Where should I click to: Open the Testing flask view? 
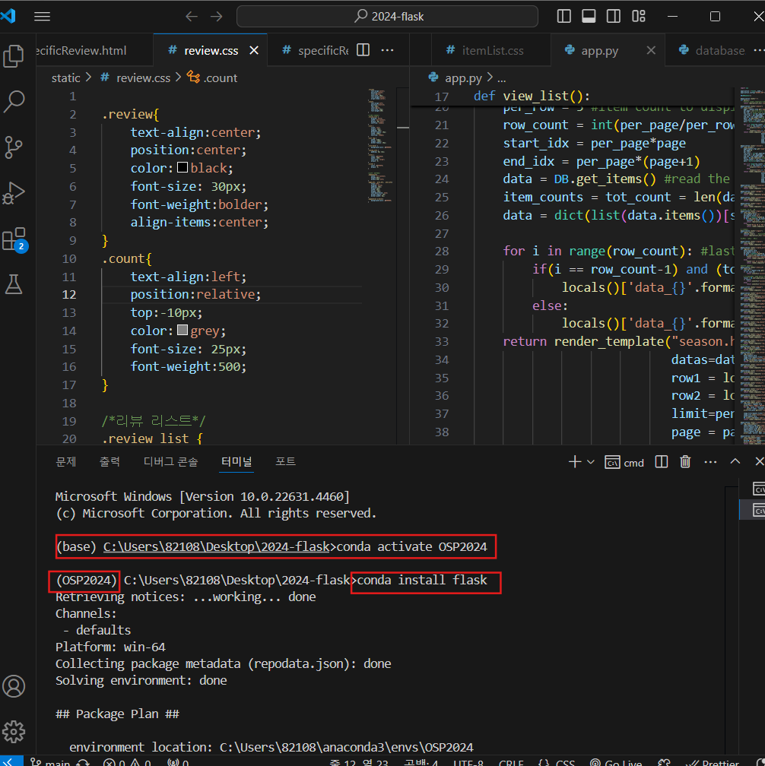click(14, 284)
